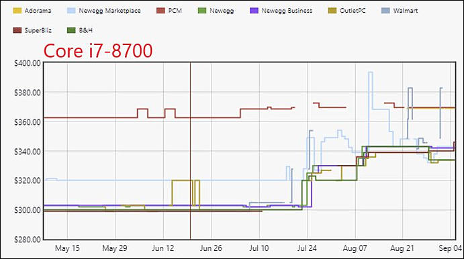The width and height of the screenshot is (464, 259).
Task: Click the Newegg Business purple swatch
Action: coord(254,11)
